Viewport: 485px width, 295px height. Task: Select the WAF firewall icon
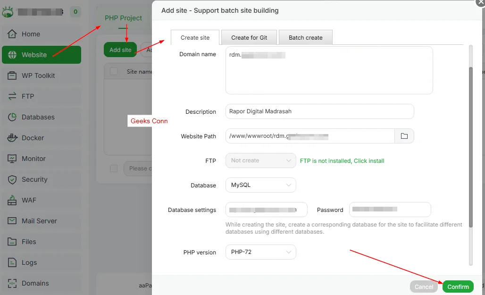coord(12,200)
